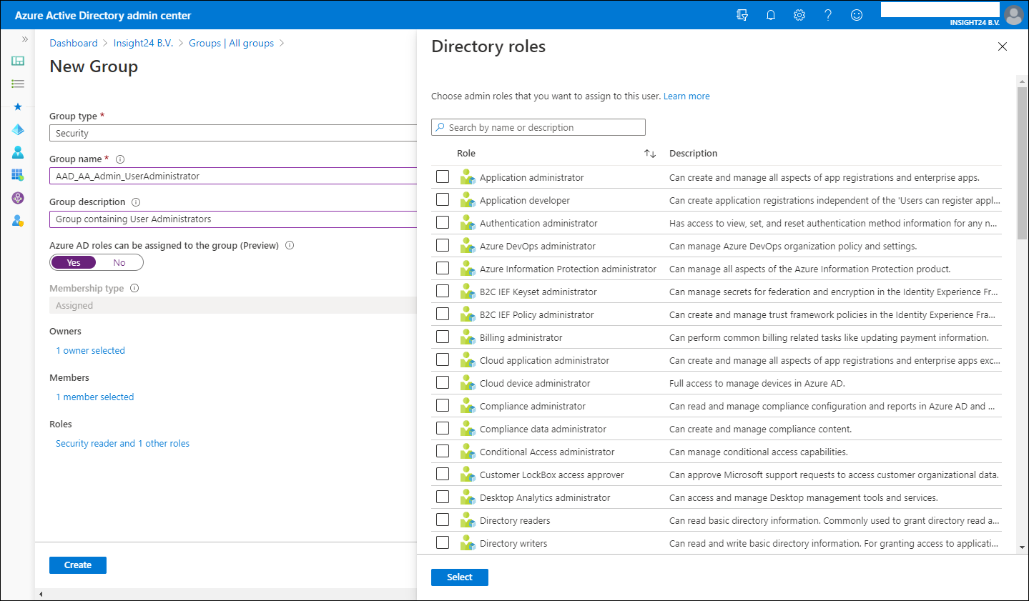This screenshot has height=601, width=1029.
Task: Check the Compliance administrator checkbox
Action: click(443, 405)
